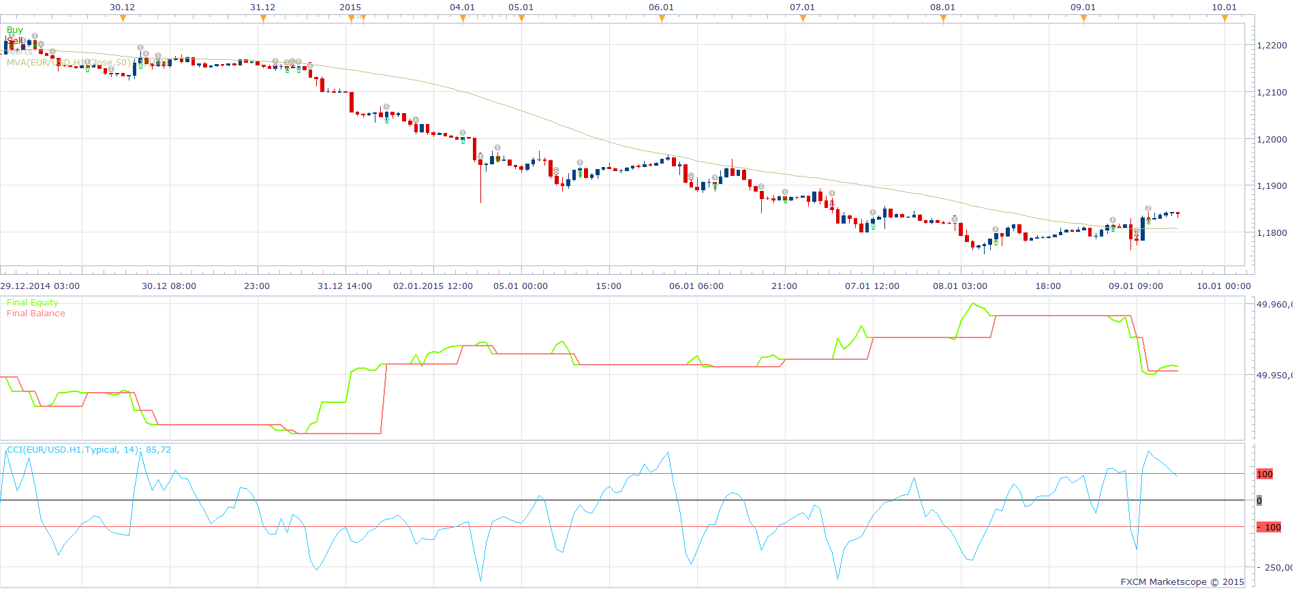Click the 06.01 06:00 time axis label
Image resolution: width=1294 pixels, height=589 pixels.
[x=696, y=286]
